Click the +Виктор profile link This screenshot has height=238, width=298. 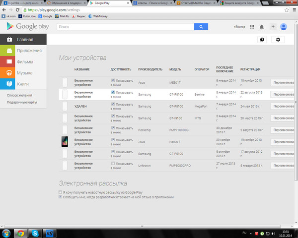coord(239,27)
